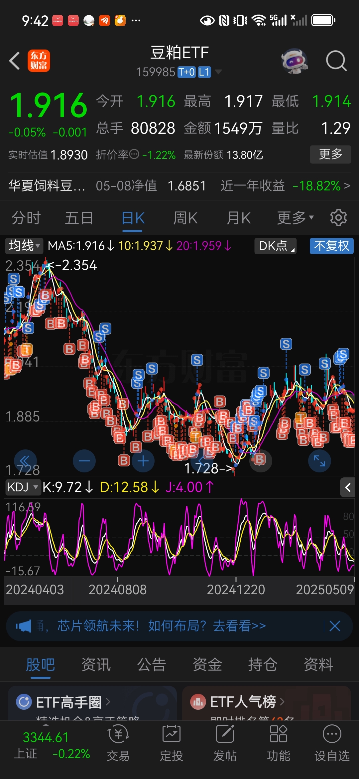Screen dimensions: 359x779
Task: Tap the back arrow icon
Action: coord(15,61)
